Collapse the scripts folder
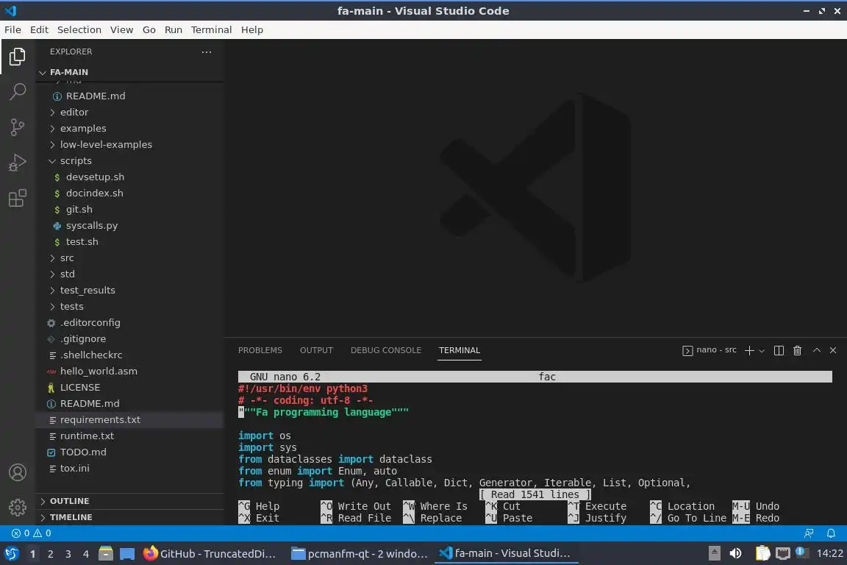This screenshot has height=565, width=847. pos(129,160)
